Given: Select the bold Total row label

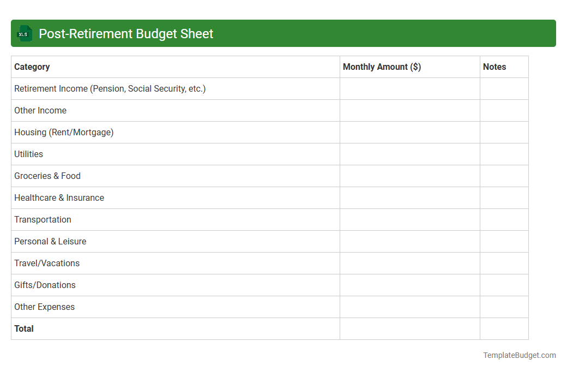Looking at the screenshot, I should tap(23, 328).
